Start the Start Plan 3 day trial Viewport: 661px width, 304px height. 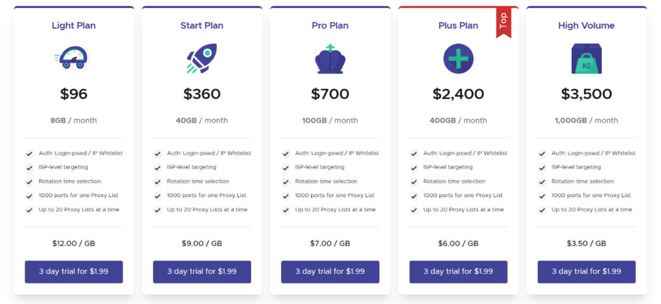[x=202, y=272]
